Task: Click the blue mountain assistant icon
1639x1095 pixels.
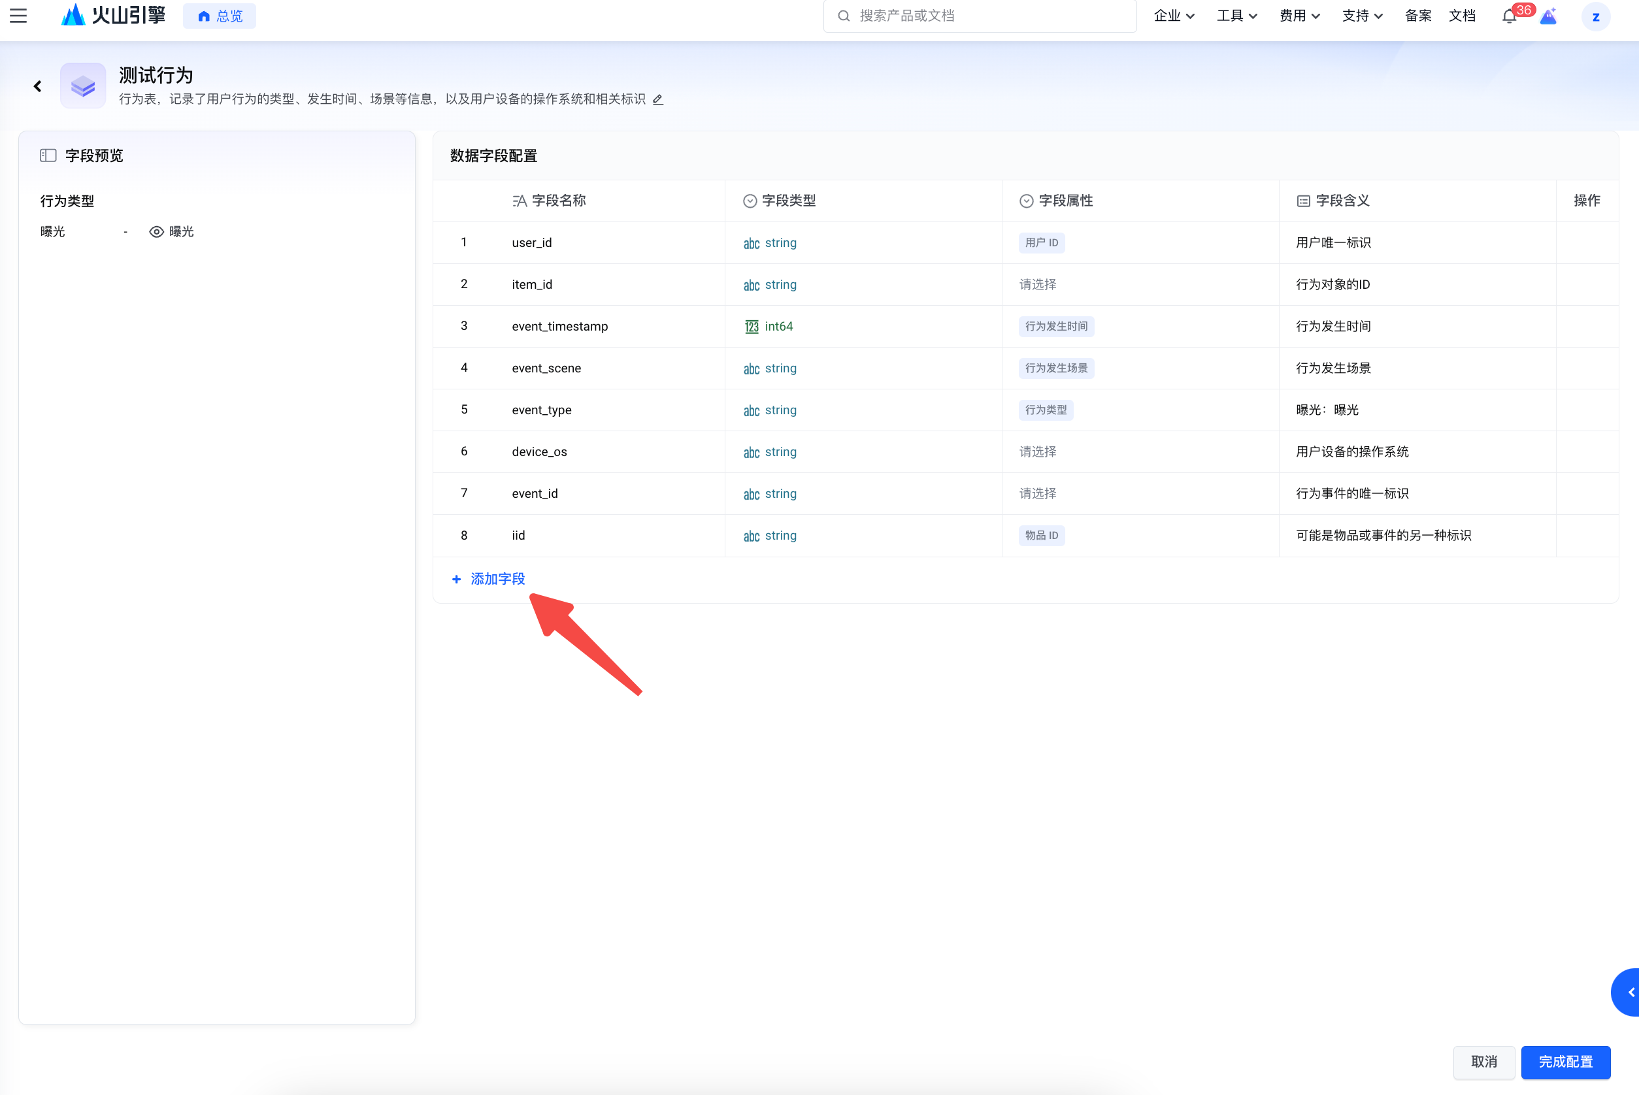Action: pyautogui.click(x=1548, y=17)
